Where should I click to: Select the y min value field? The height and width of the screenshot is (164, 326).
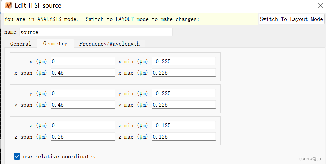(x=184, y=93)
